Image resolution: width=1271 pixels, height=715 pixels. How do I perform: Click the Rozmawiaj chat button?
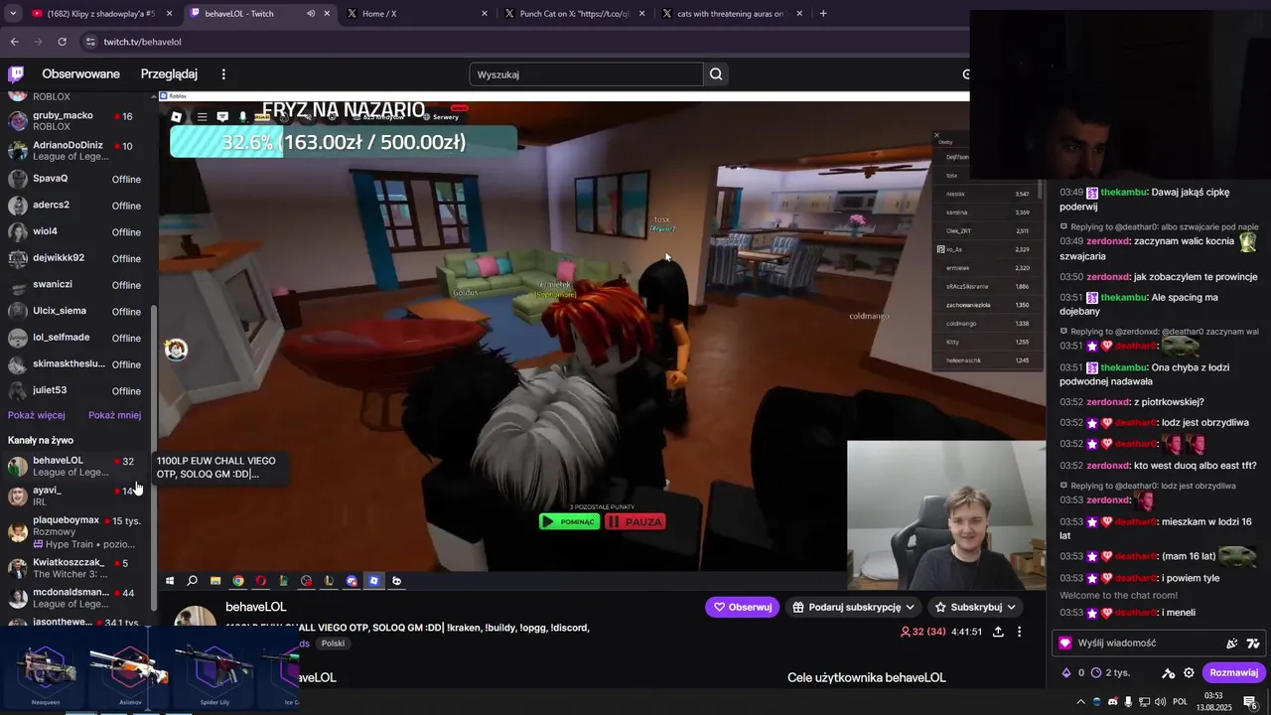coord(1233,672)
